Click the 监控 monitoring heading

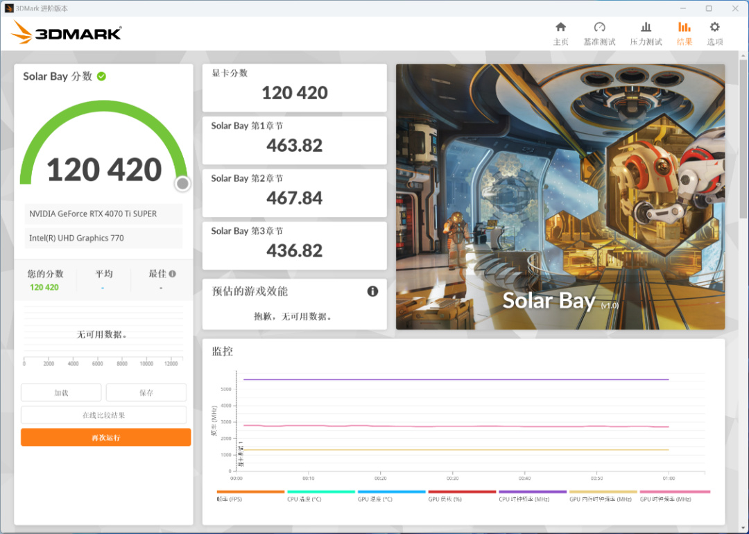coord(222,352)
